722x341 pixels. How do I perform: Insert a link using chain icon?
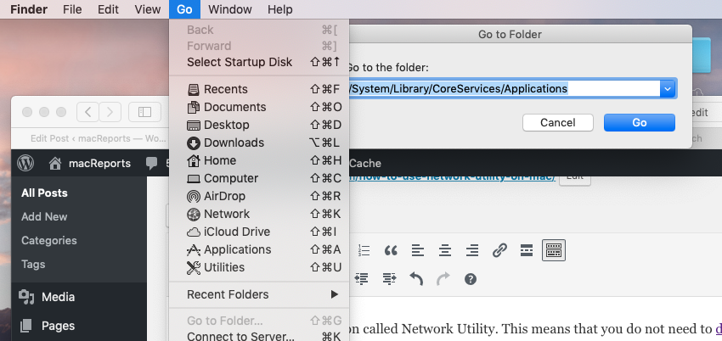coord(499,250)
